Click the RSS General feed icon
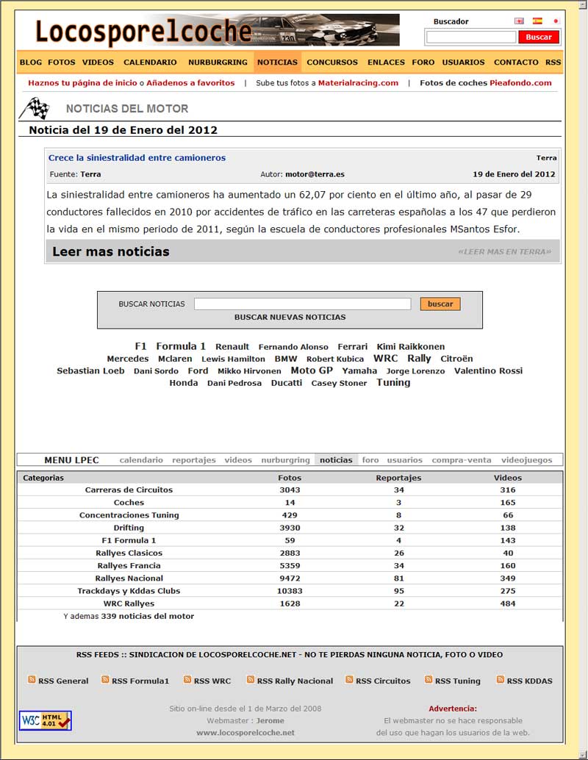 click(x=32, y=680)
